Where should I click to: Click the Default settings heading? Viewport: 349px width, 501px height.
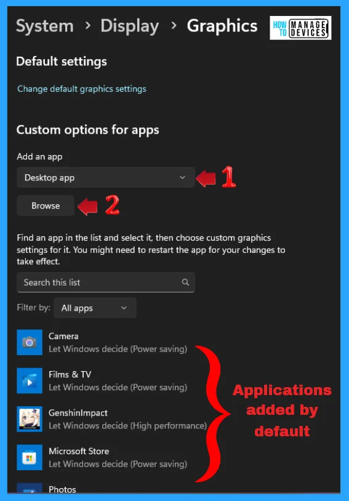click(62, 62)
